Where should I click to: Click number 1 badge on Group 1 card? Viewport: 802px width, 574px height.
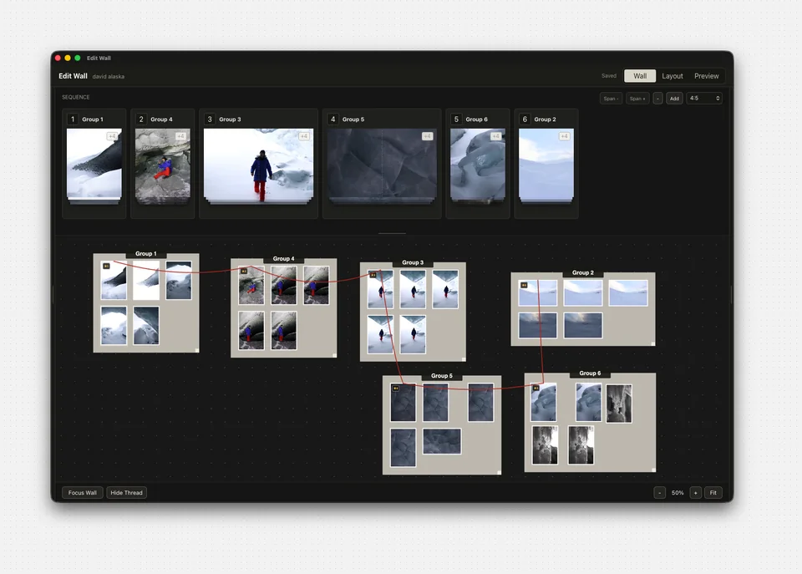pyautogui.click(x=73, y=119)
